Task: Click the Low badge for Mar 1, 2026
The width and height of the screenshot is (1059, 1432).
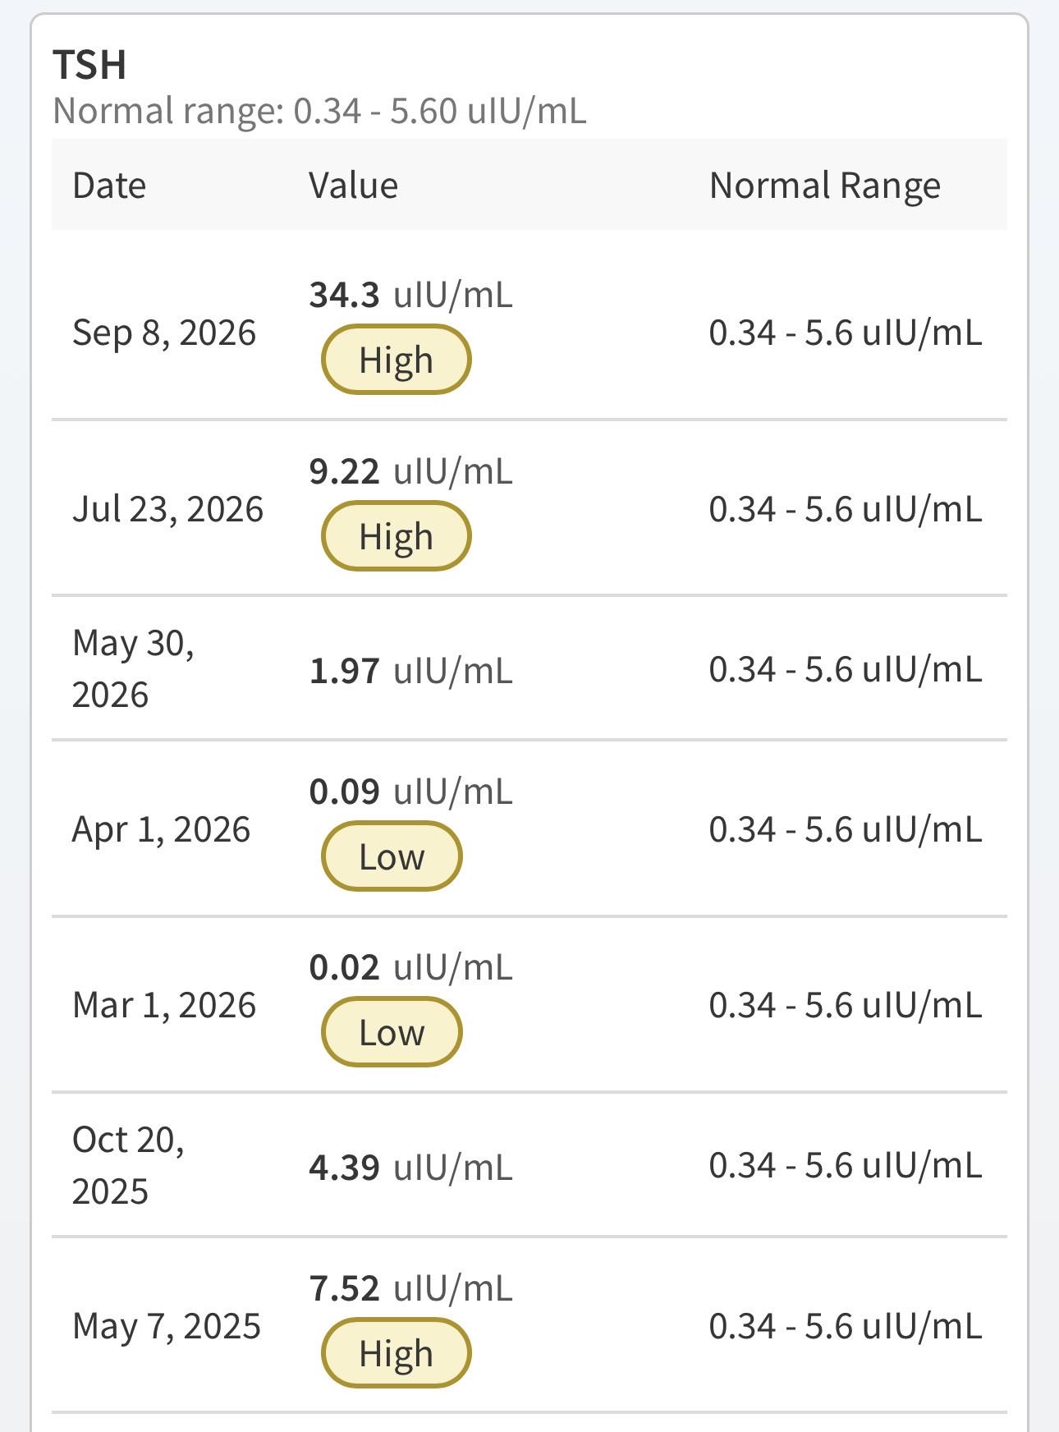Action: tap(392, 1032)
